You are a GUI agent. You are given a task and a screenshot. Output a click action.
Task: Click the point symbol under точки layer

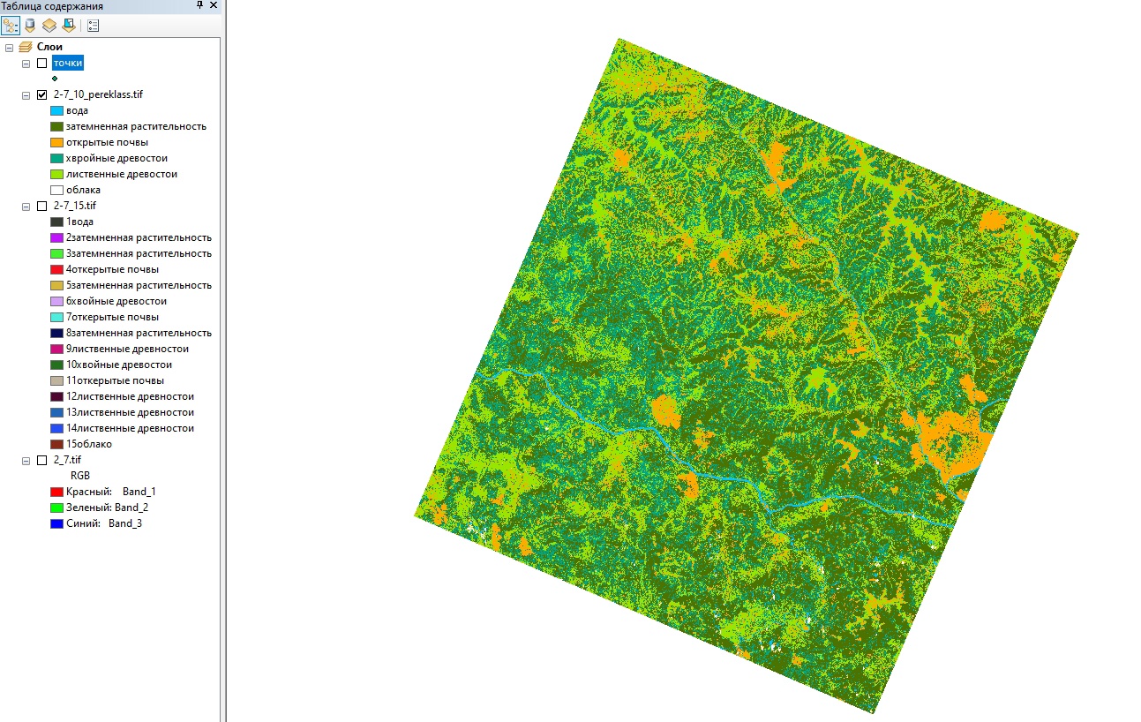click(x=55, y=79)
